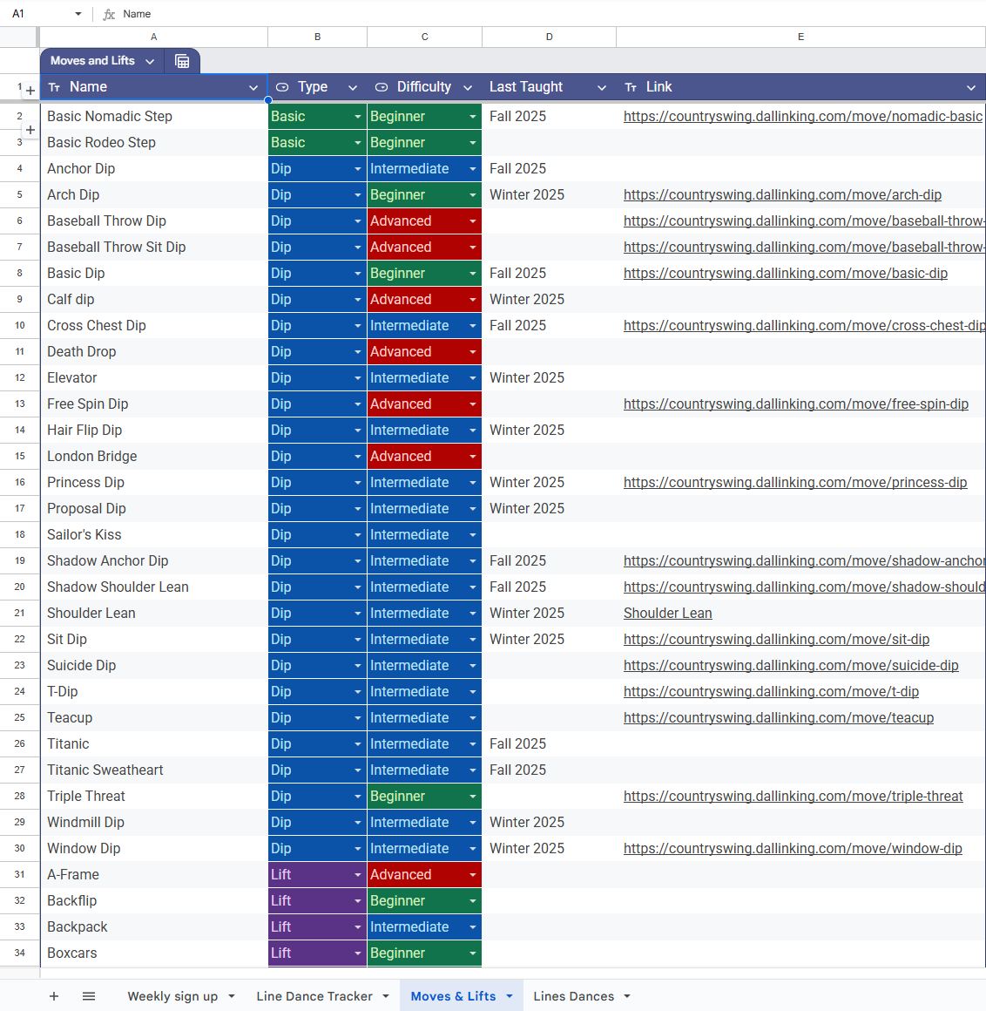Select the Sailor's Kiss name cell
This screenshot has height=1011, width=986.
click(x=153, y=535)
